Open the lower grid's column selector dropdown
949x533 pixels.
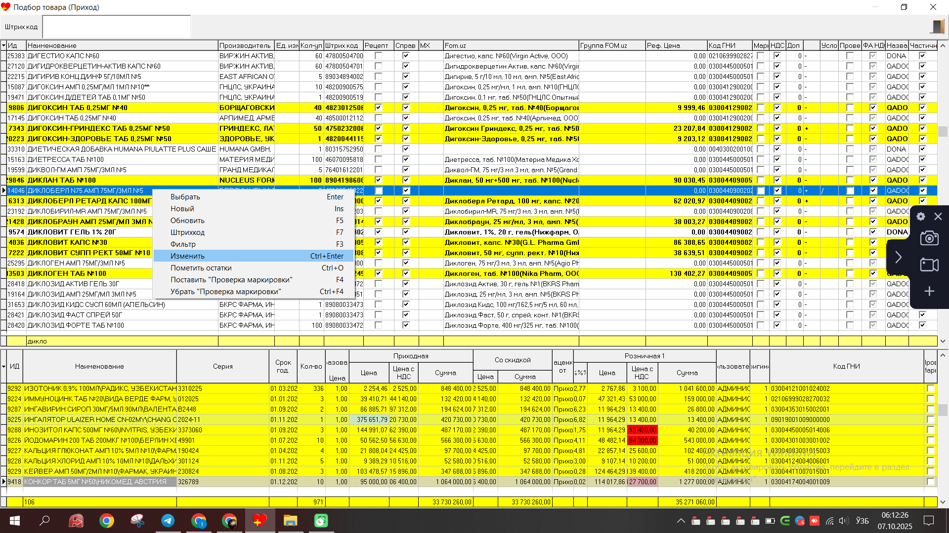(x=3, y=366)
